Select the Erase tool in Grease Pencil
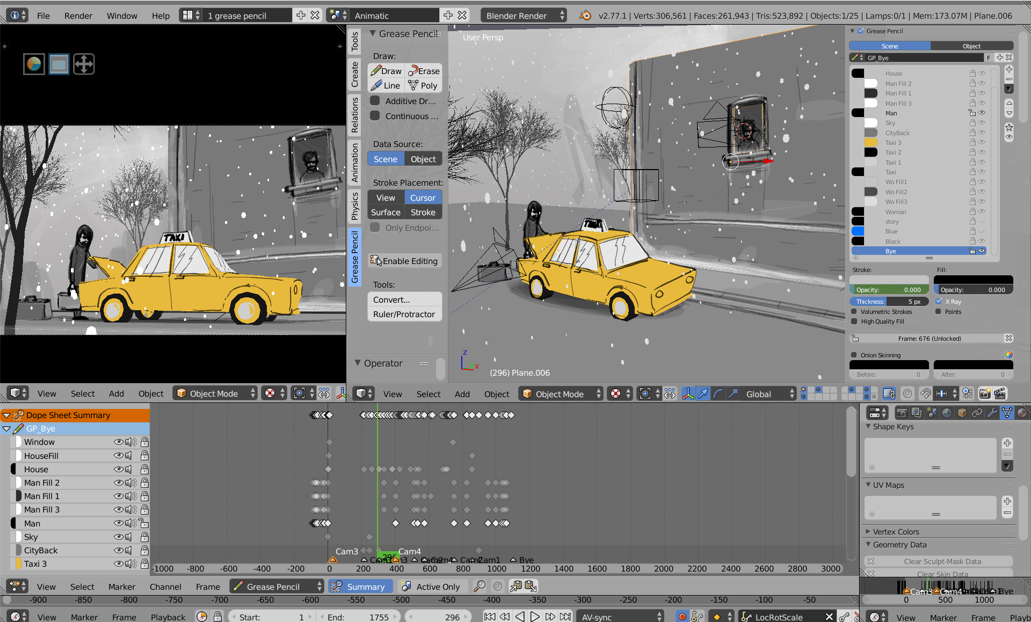This screenshot has height=622, width=1031. point(424,69)
